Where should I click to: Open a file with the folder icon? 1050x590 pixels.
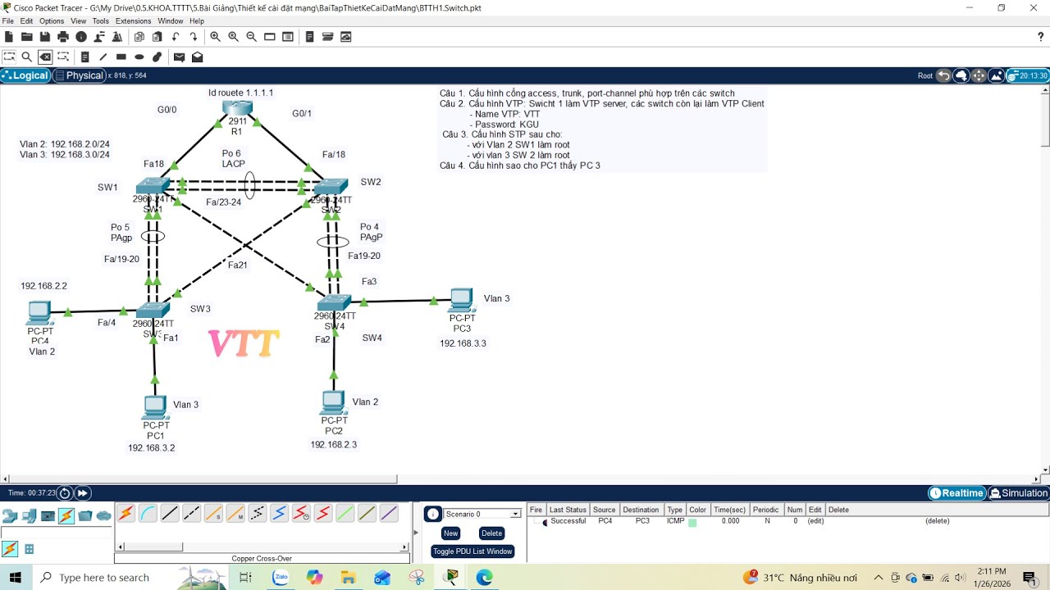coord(27,37)
